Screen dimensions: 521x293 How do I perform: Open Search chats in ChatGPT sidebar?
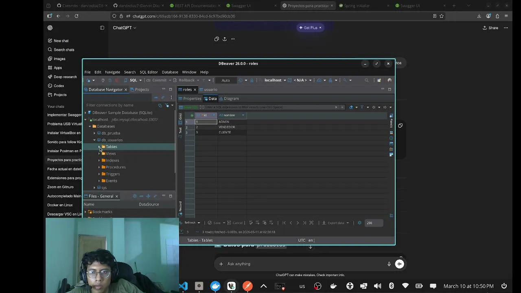point(64,50)
